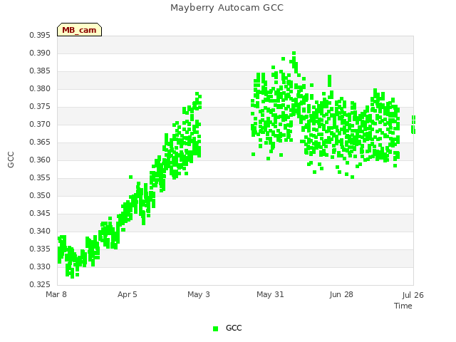Screen dimensions: 456x342
Task: Click the 0.330 y-axis value
Action: click(x=40, y=266)
